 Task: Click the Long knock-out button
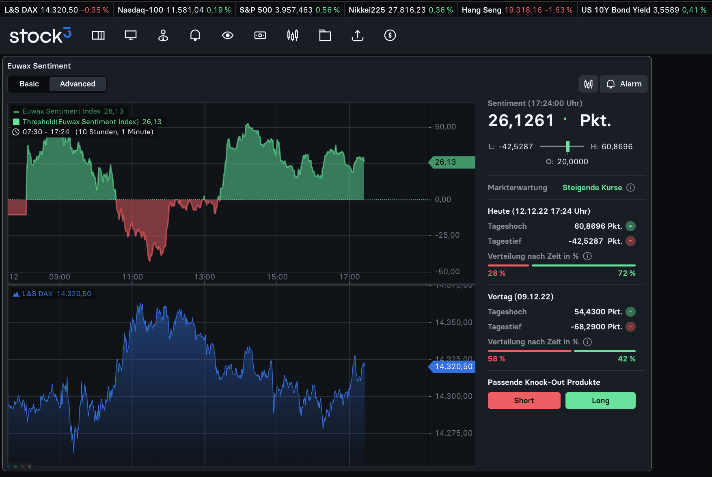click(x=600, y=400)
